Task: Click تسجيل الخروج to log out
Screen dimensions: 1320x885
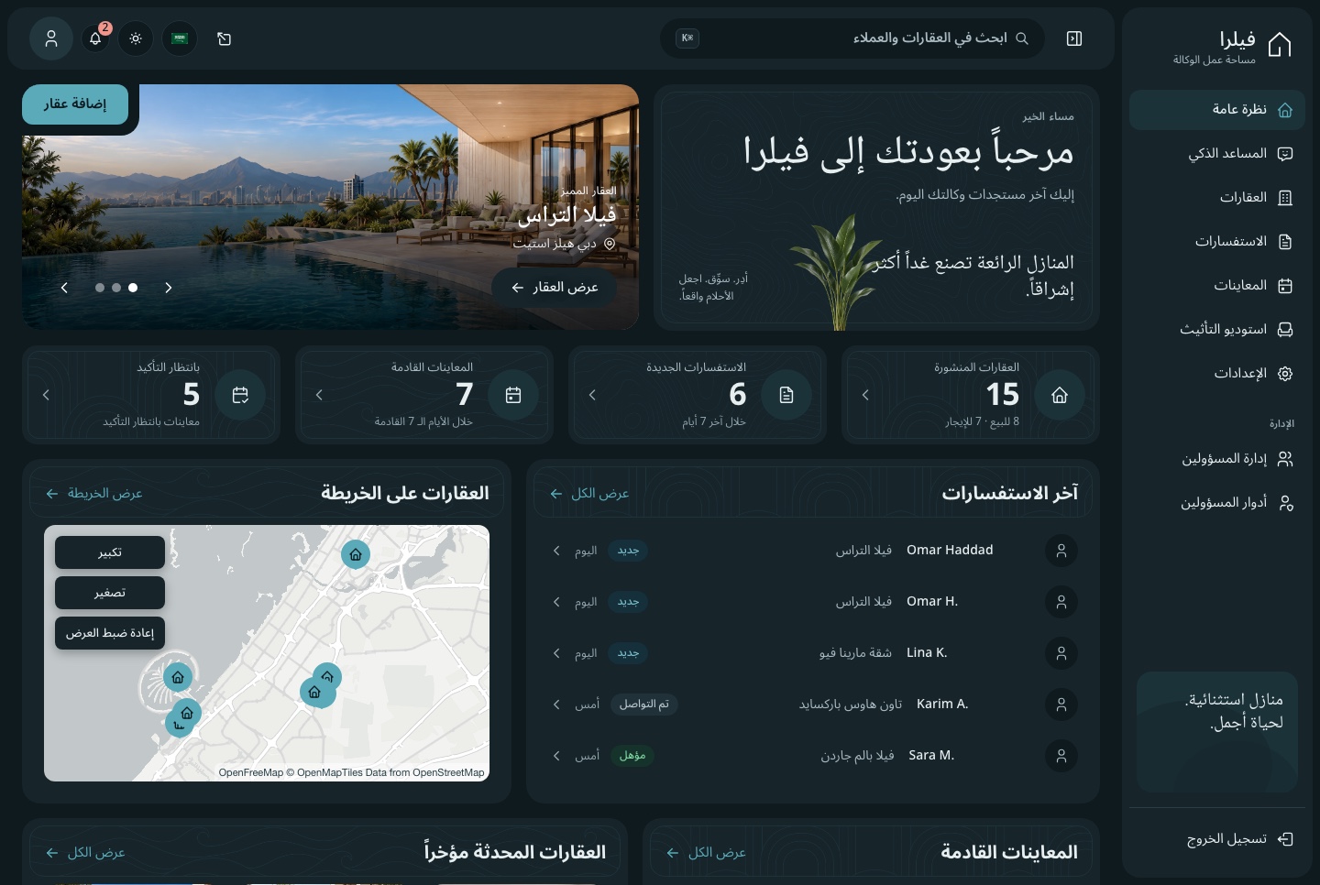Action: (1217, 839)
